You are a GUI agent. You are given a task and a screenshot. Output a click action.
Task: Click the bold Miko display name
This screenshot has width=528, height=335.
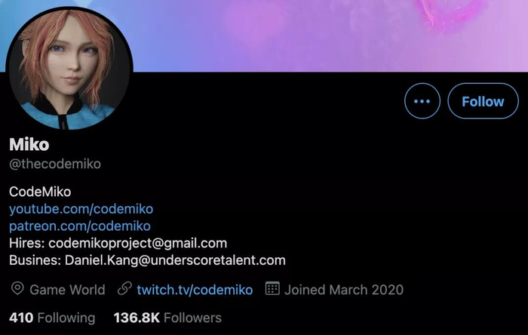[x=29, y=144]
